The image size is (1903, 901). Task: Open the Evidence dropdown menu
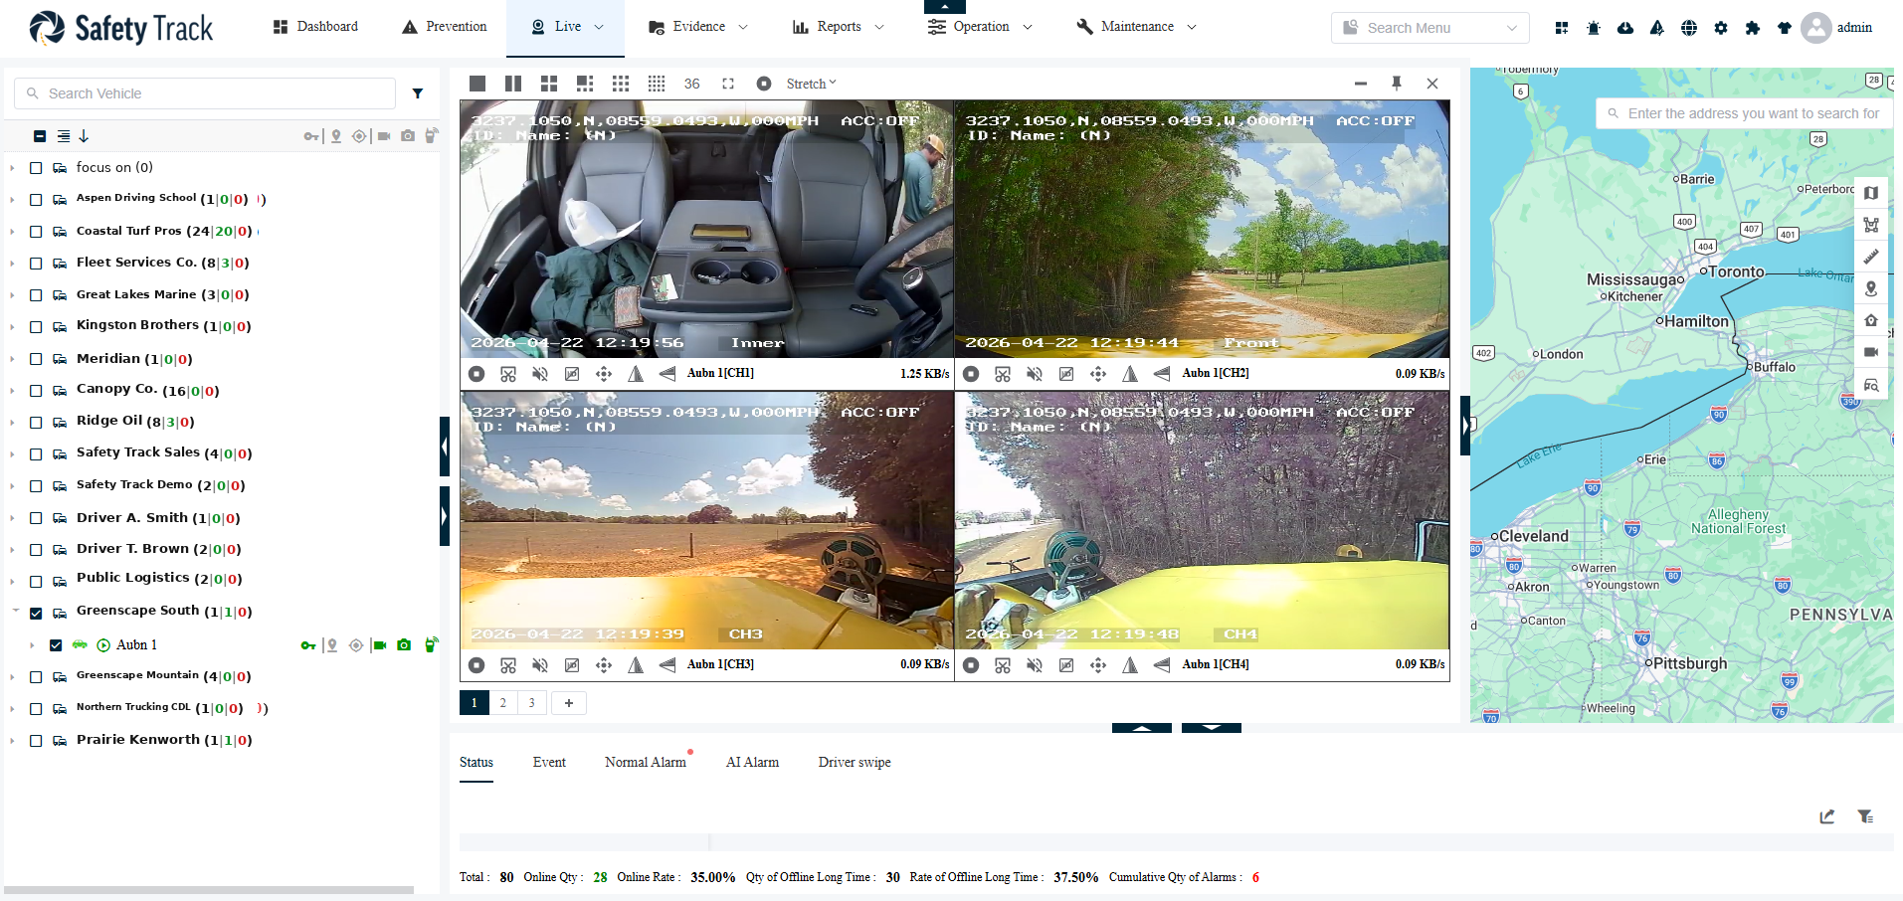click(x=697, y=27)
